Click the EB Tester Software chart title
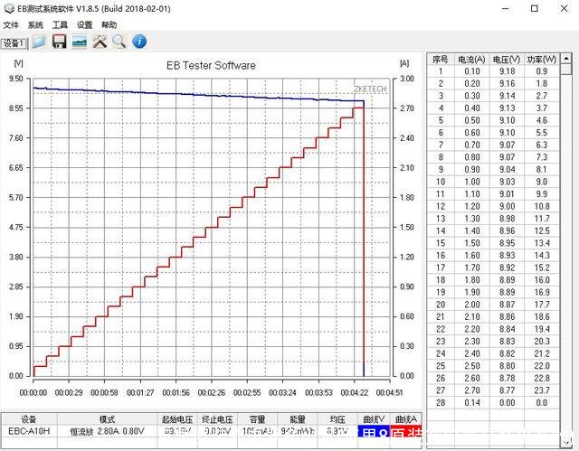The width and height of the screenshot is (579, 451). (x=211, y=65)
